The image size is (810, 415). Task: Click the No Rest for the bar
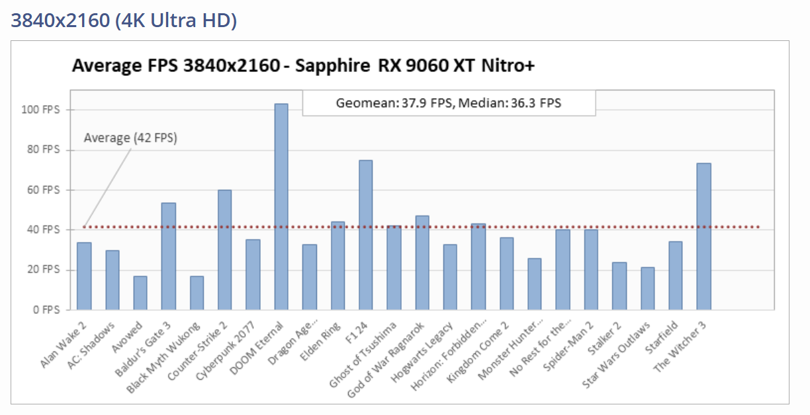(x=563, y=270)
